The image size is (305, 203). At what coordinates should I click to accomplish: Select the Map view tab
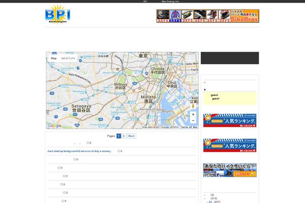[54, 58]
